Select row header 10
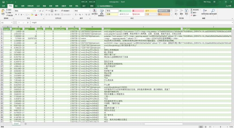 pyautogui.click(x=2, y=50)
